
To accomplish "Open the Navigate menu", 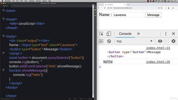I will coord(31,1).
